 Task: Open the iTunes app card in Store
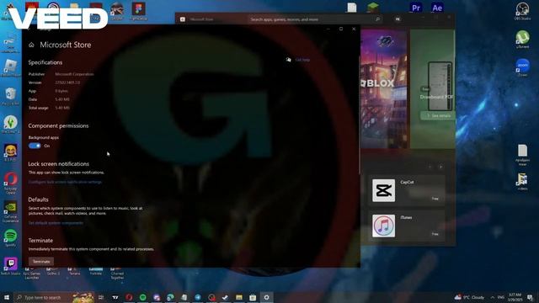point(407,226)
